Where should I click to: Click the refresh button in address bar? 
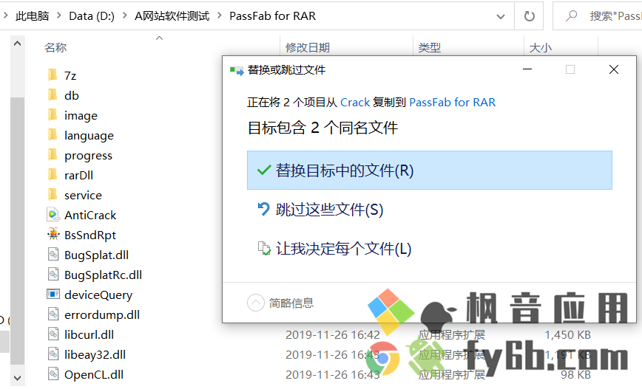click(529, 16)
